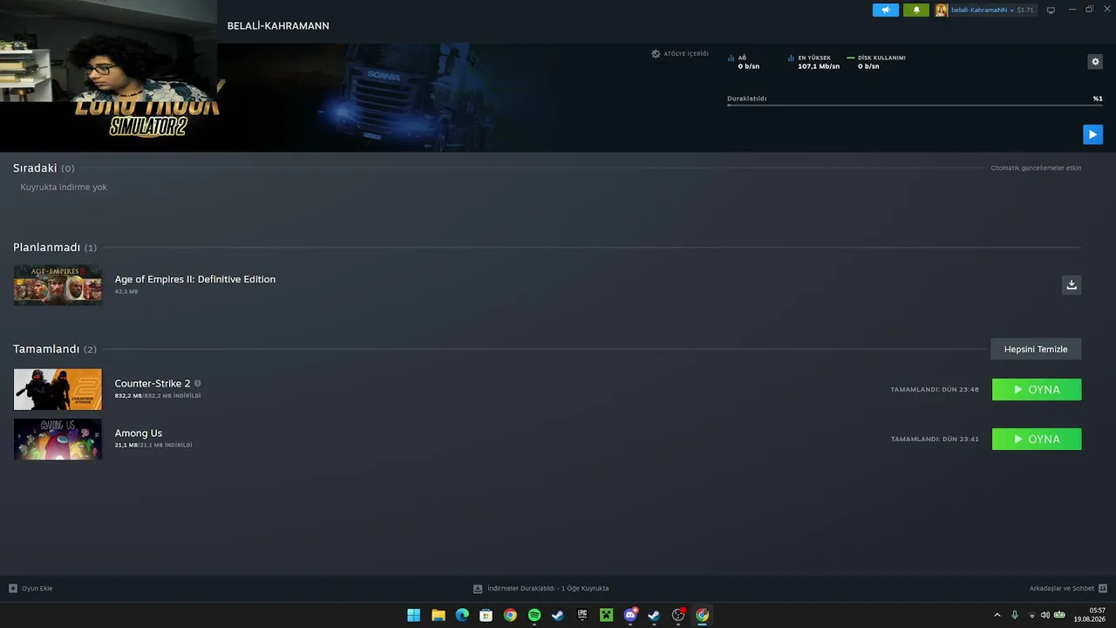The height and width of the screenshot is (628, 1116).
Task: Open Discord from the taskbar
Action: pyautogui.click(x=630, y=615)
